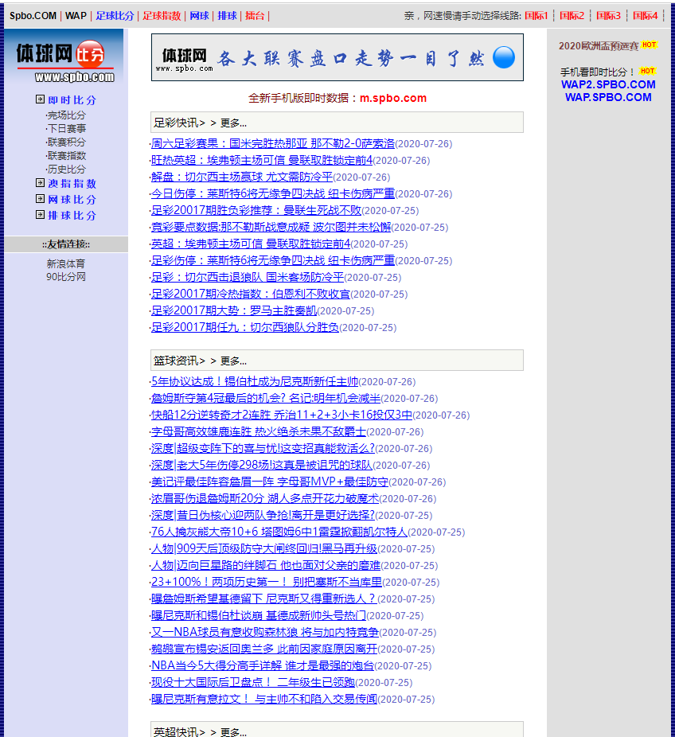Click the arrow icon beside 即时比分
Viewport: 675px width, 737px height.
[41, 99]
